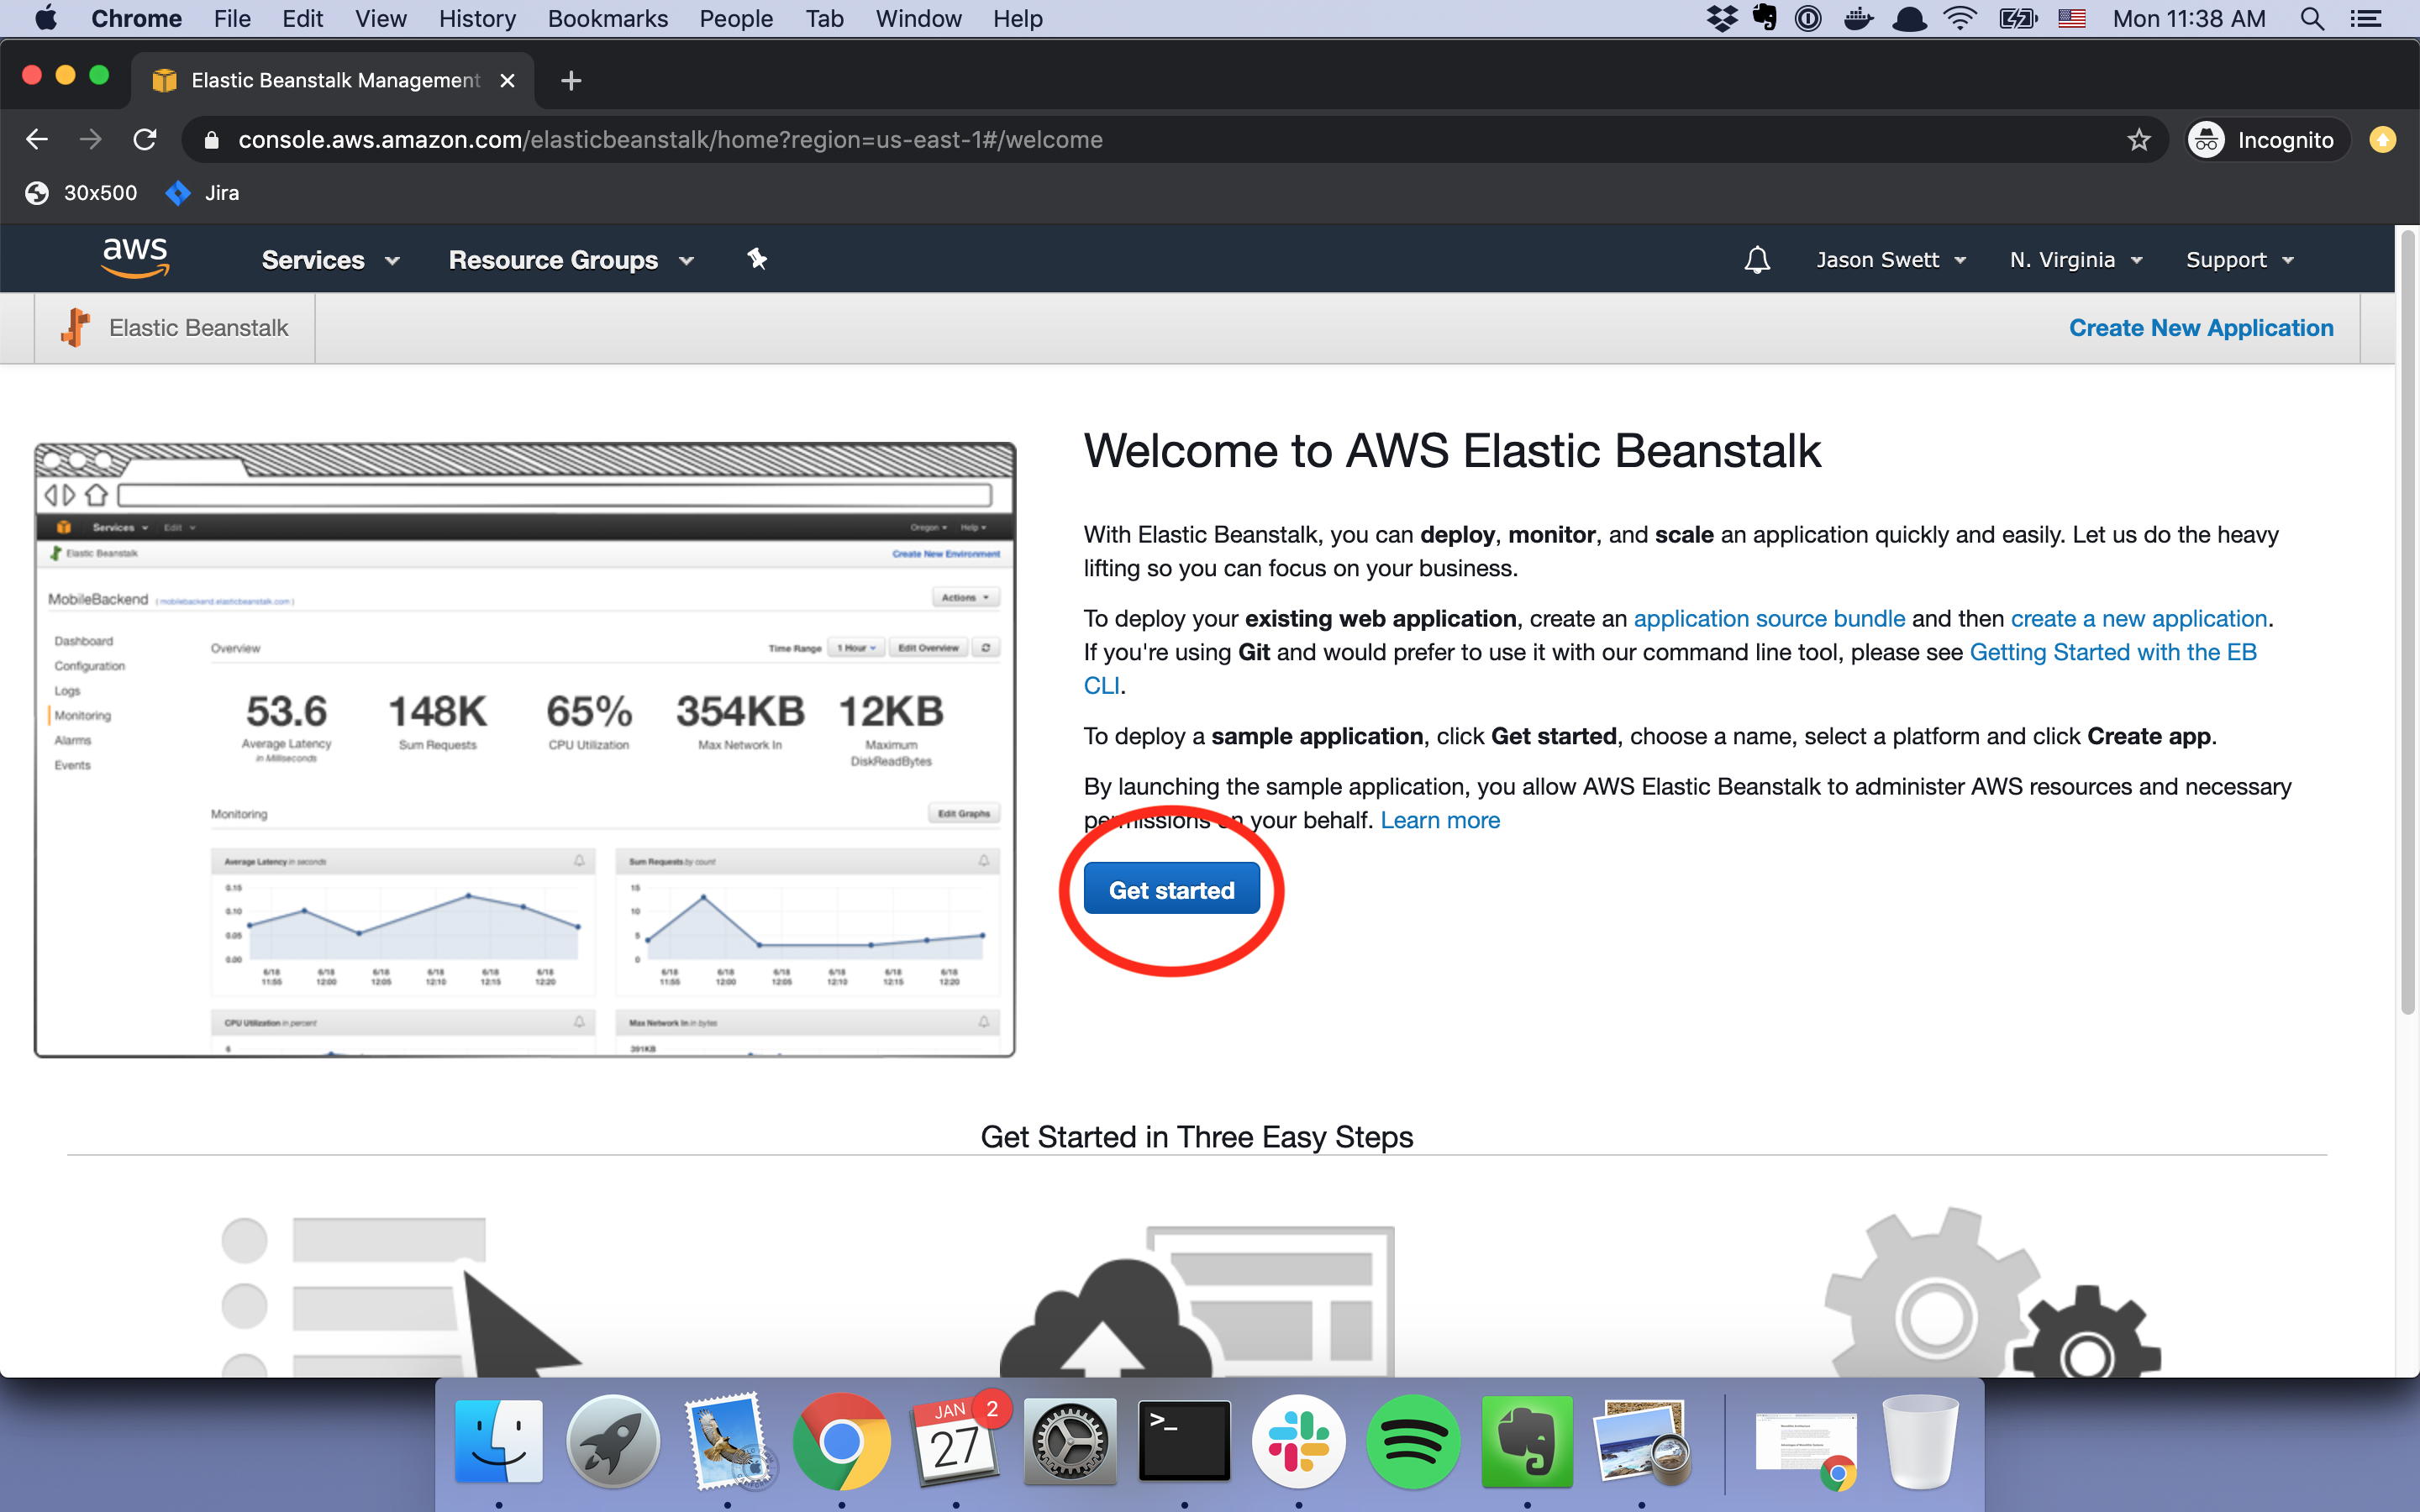The height and width of the screenshot is (1512, 2420).
Task: Open the Bookmarks menu
Action: pos(608,18)
